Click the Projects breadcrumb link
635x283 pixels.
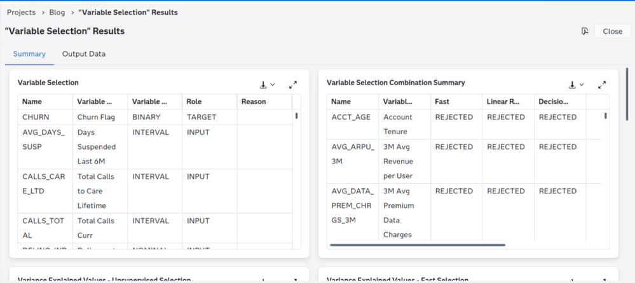[x=21, y=13]
